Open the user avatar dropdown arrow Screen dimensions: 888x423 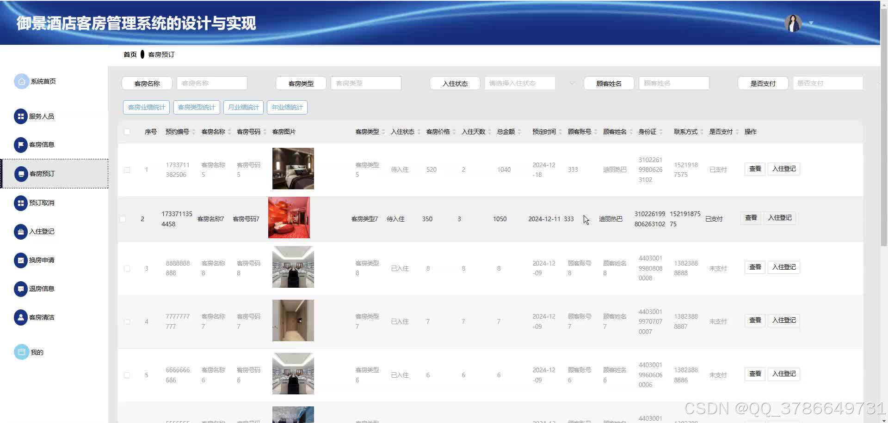[x=810, y=23]
